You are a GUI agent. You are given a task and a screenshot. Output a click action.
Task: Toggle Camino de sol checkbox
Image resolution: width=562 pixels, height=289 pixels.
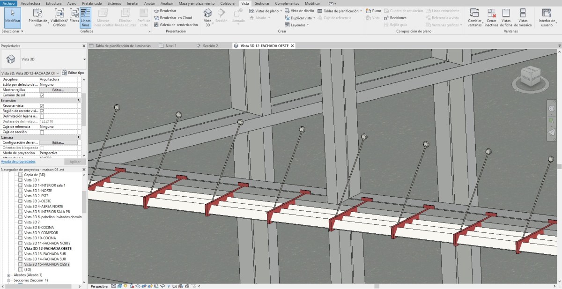42,95
